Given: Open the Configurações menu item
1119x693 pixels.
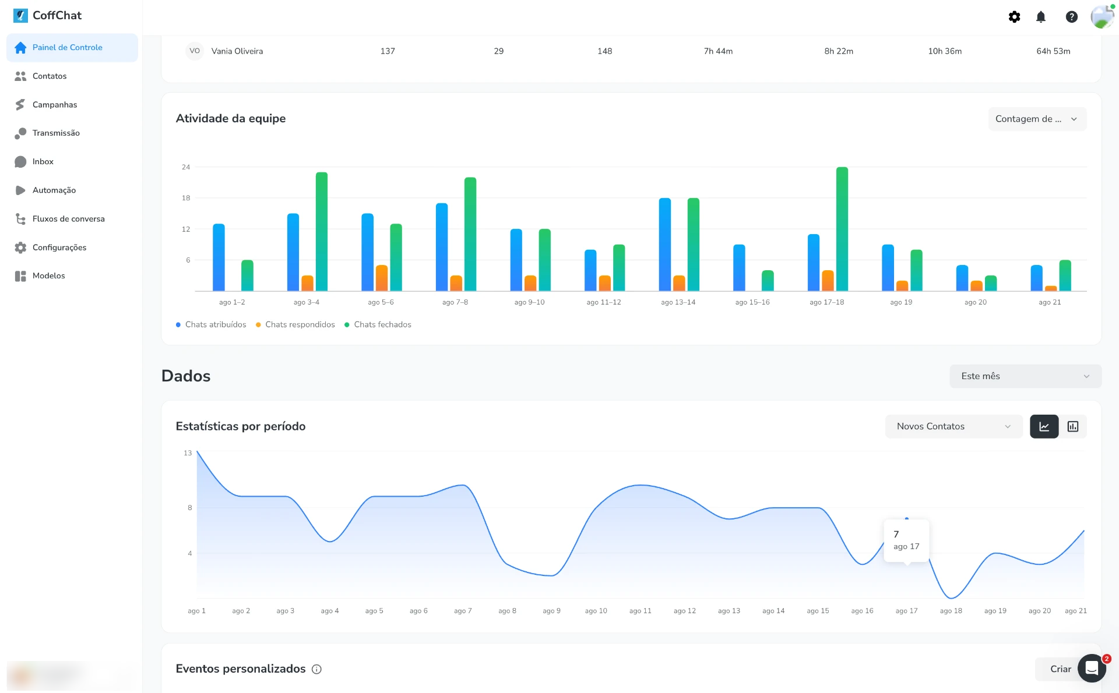Looking at the screenshot, I should [72, 248].
